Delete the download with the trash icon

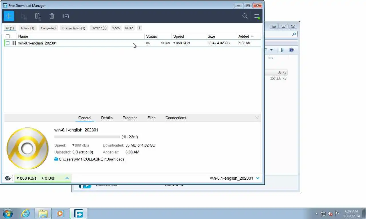(52, 16)
